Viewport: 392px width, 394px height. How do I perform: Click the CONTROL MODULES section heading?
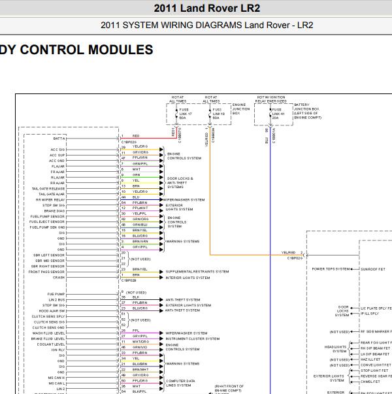[x=76, y=50]
